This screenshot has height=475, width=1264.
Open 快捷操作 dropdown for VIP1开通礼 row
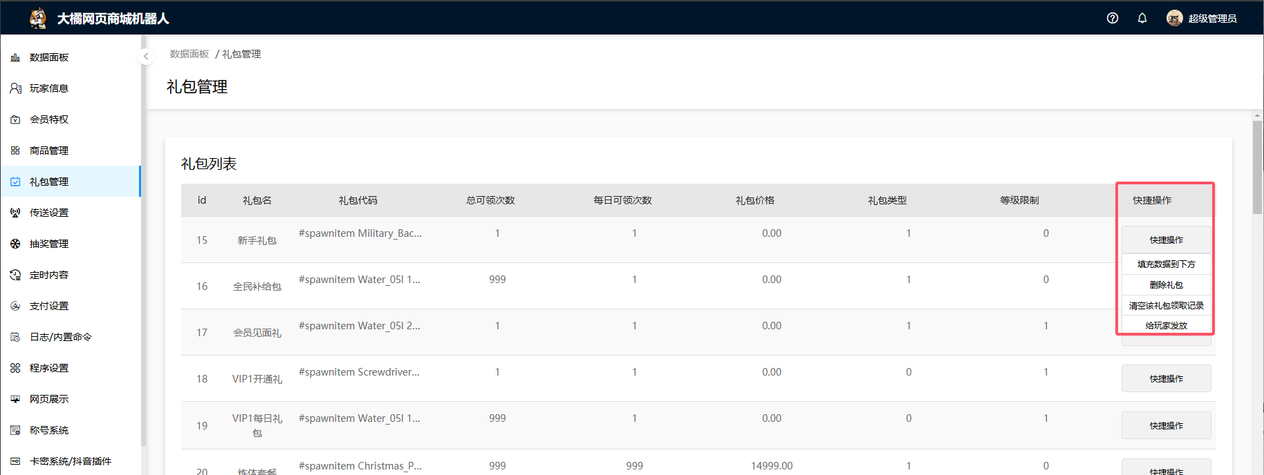(1166, 378)
